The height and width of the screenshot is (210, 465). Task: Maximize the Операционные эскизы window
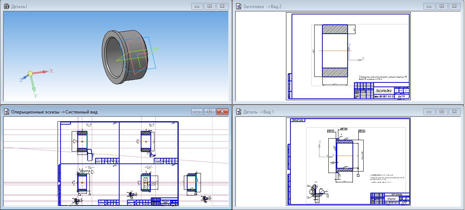click(x=209, y=111)
